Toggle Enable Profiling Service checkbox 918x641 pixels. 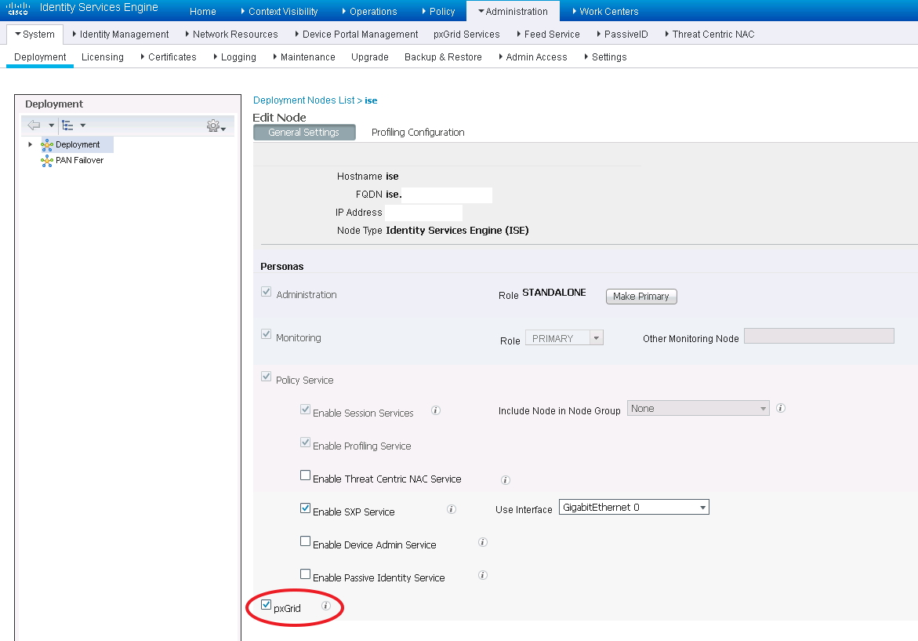305,442
